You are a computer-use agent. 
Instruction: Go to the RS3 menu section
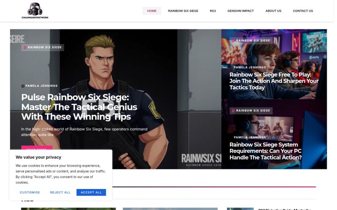(x=212, y=11)
